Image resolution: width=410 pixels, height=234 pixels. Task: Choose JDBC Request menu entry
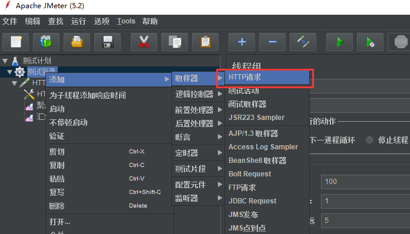[x=267, y=201]
